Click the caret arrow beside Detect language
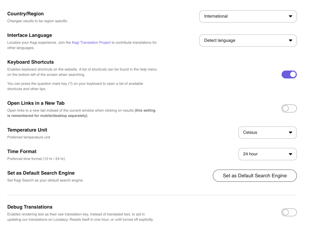 290,41
